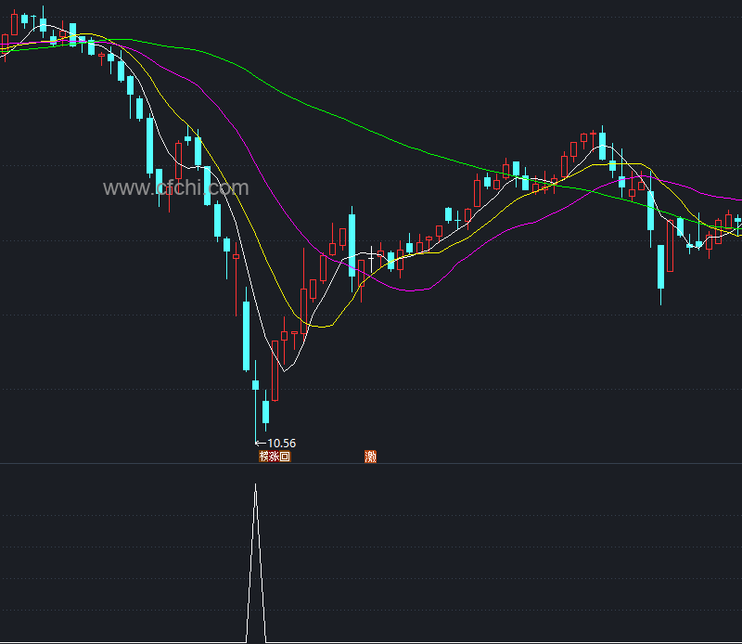The image size is (742, 644).
Task: Click the peak of the white indicator spike
Action: pos(256,484)
